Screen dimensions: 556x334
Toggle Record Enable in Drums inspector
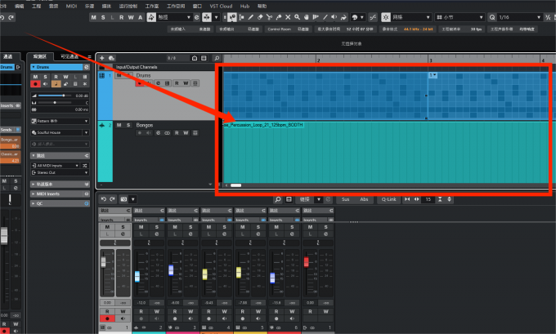coord(35,84)
